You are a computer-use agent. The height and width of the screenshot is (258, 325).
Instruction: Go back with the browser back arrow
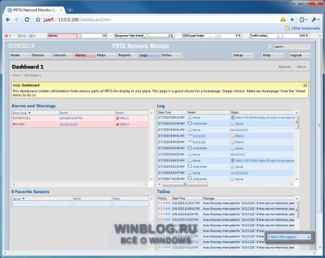pyautogui.click(x=8, y=19)
